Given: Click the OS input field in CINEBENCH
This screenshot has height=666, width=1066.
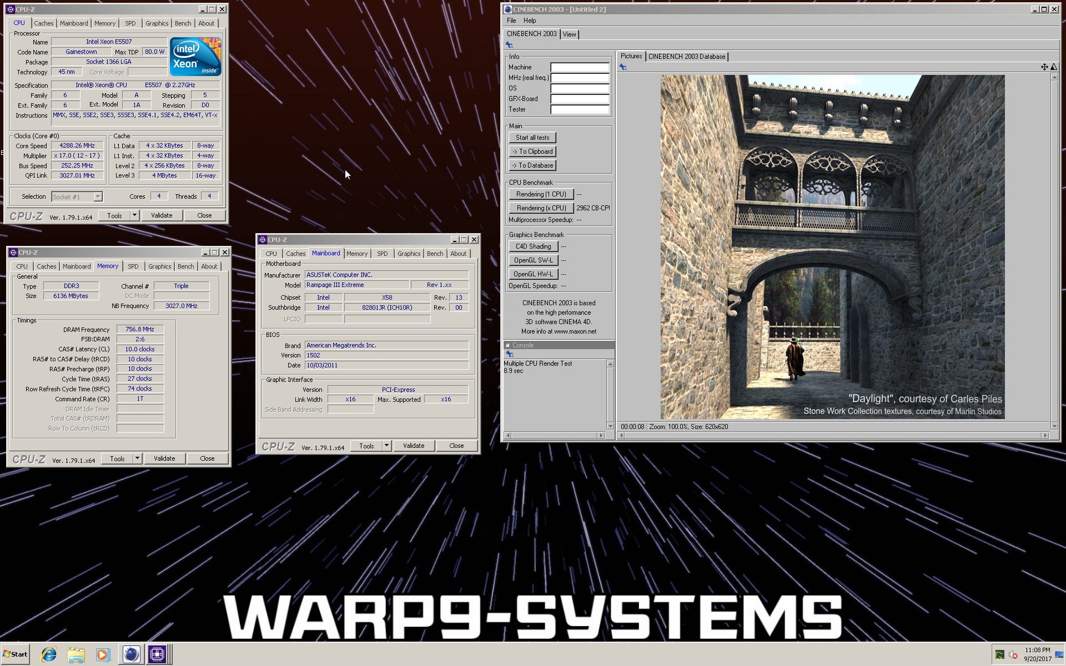Looking at the screenshot, I should tap(580, 88).
